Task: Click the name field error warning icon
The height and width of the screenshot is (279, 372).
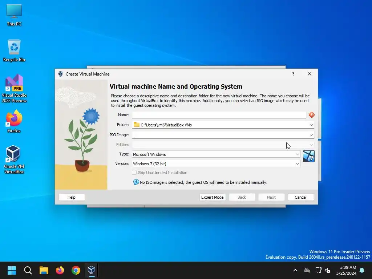Action: click(x=311, y=115)
